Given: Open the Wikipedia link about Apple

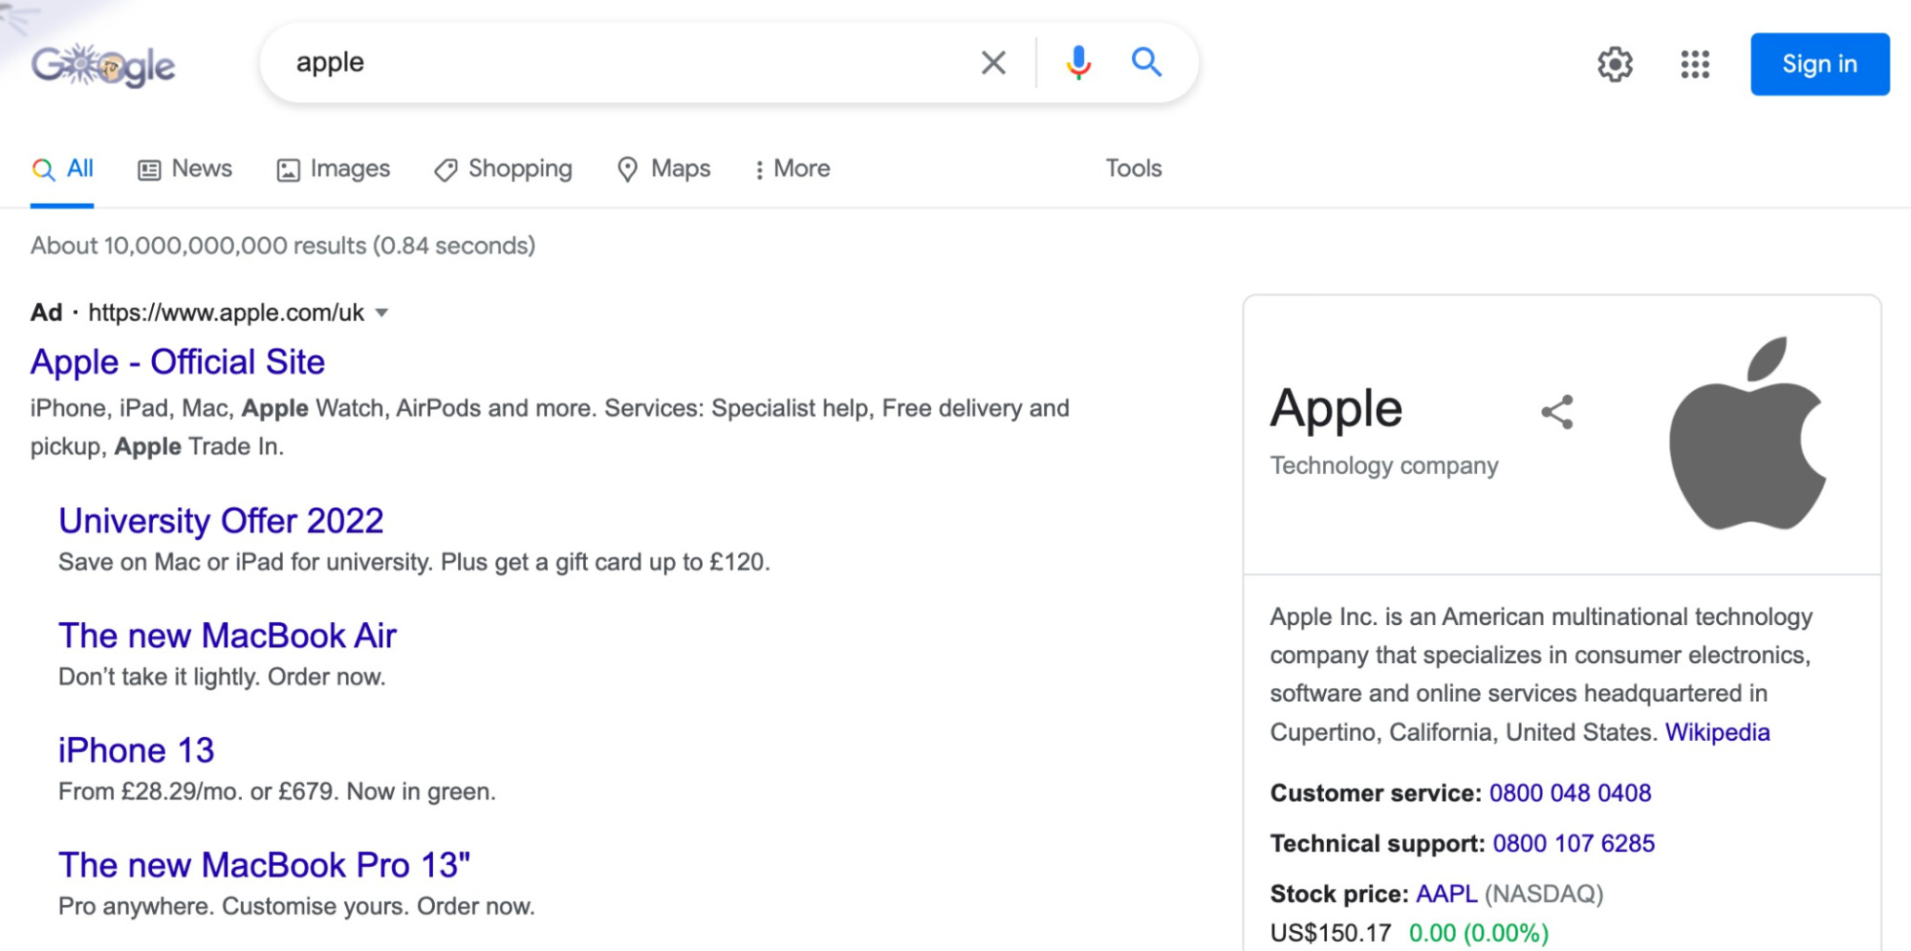Looking at the screenshot, I should coord(1718,732).
